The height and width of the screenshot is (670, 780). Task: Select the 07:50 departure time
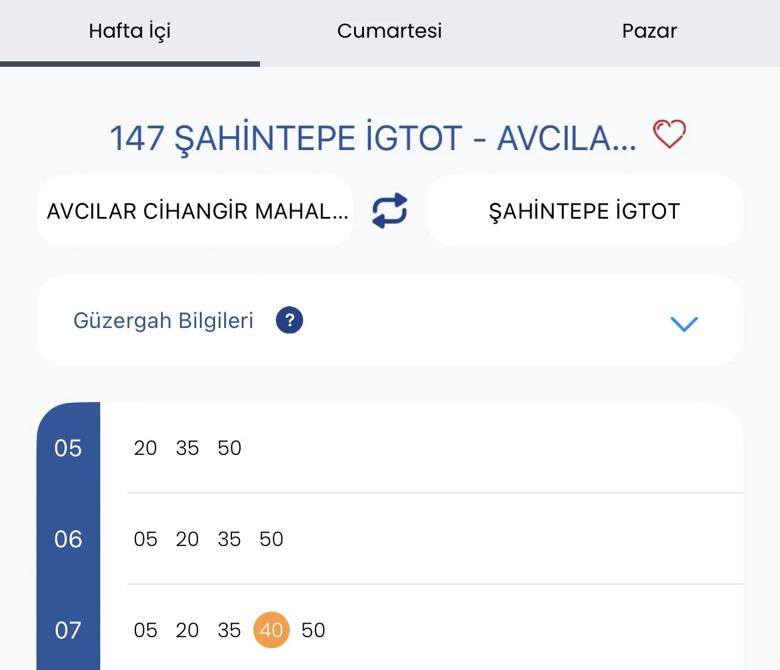(x=313, y=630)
